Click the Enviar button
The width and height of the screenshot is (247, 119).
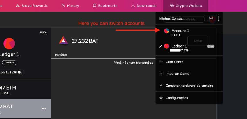point(198,41)
